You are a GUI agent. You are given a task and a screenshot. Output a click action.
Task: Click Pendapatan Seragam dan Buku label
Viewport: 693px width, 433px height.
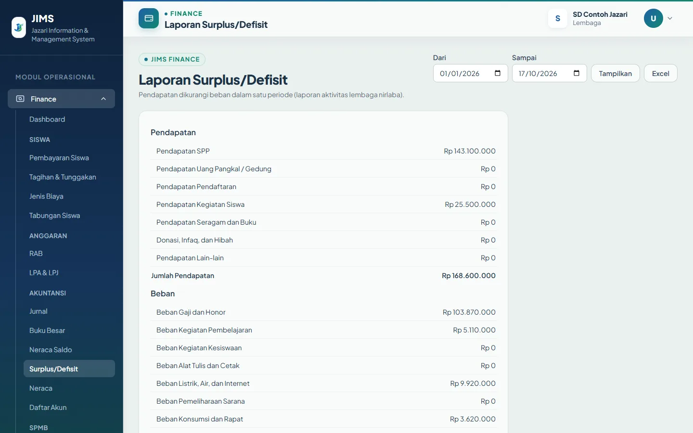206,222
